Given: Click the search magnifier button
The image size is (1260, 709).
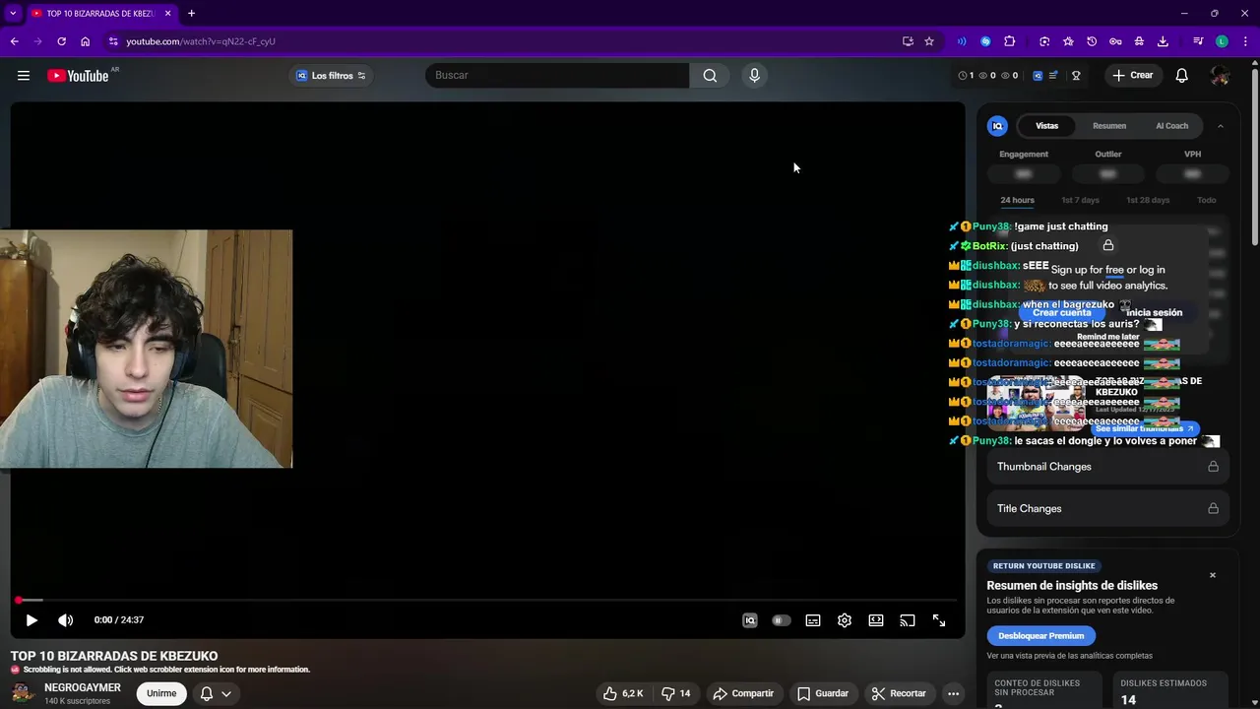Looking at the screenshot, I should [710, 76].
